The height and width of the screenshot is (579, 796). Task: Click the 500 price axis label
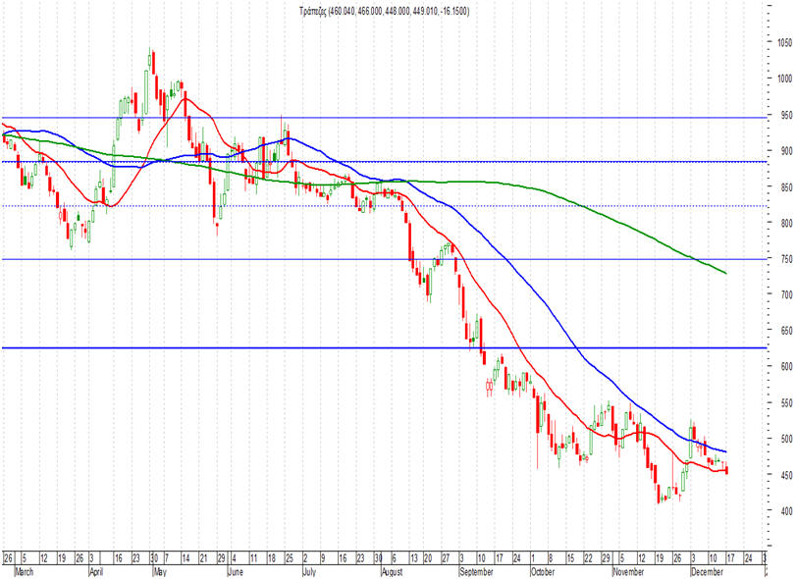click(786, 439)
